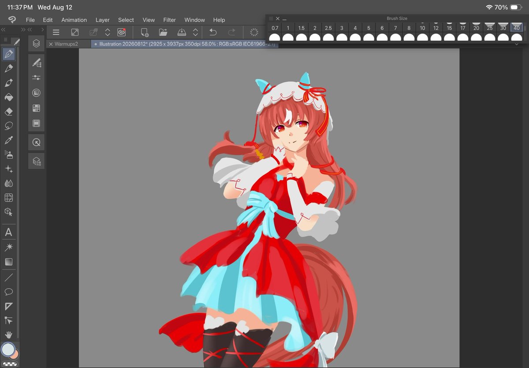The width and height of the screenshot is (529, 368).
Task: Open the Help menu
Action: 219,20
